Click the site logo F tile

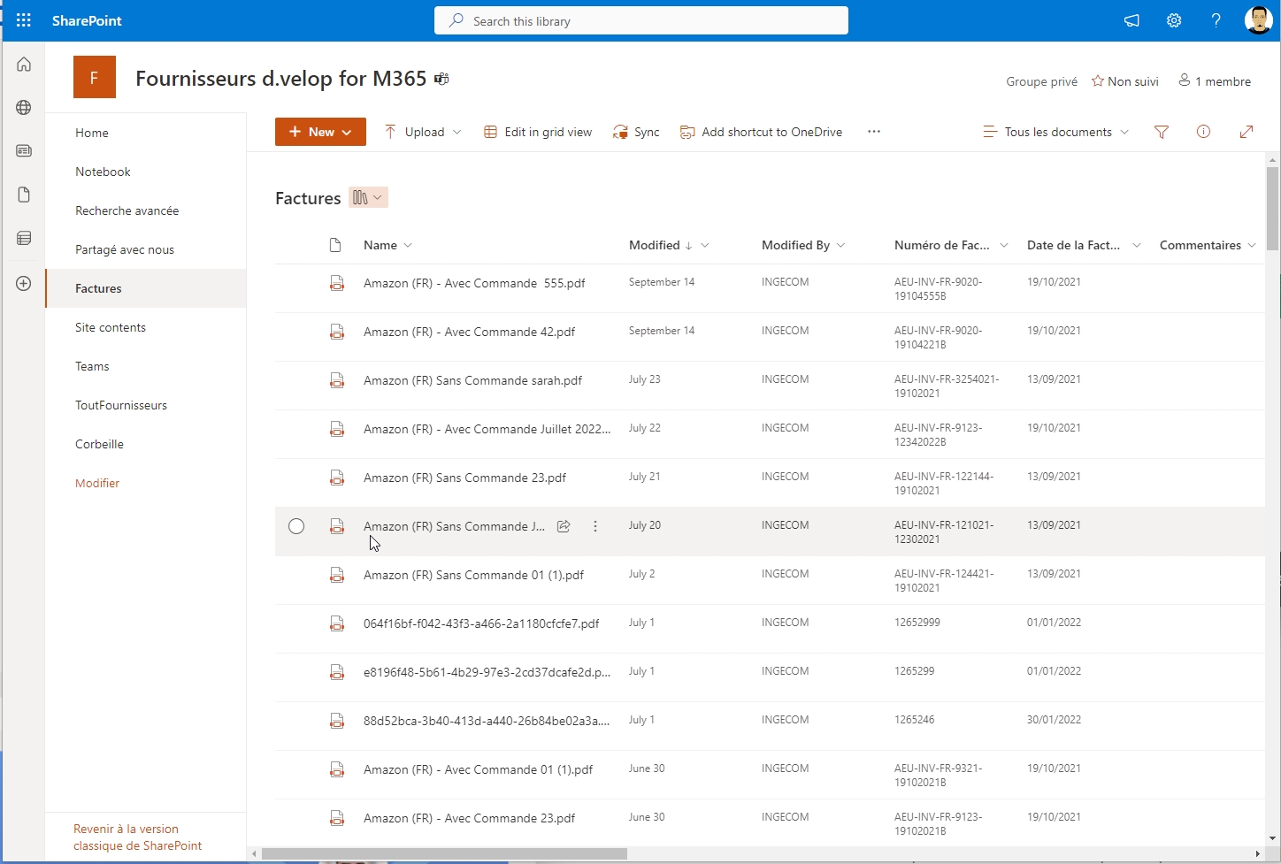95,77
